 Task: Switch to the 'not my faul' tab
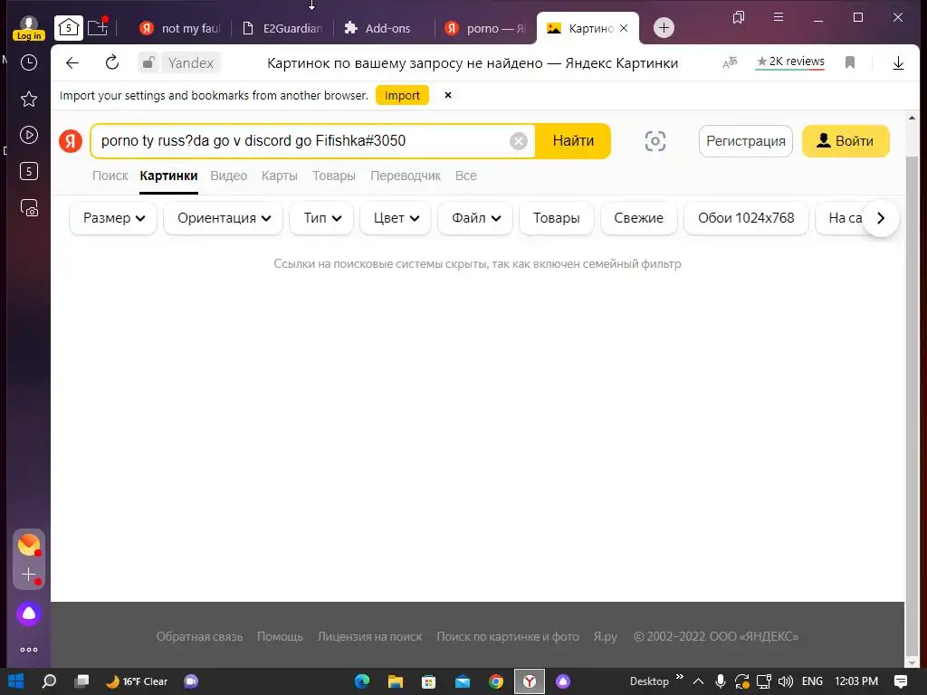click(x=180, y=28)
